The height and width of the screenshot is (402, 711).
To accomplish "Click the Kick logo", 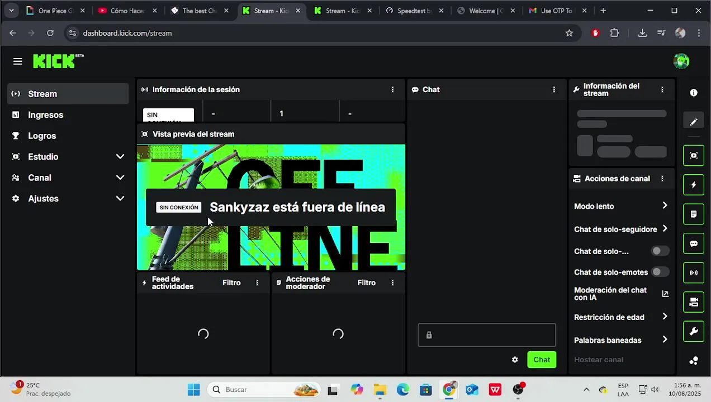I will [x=58, y=61].
